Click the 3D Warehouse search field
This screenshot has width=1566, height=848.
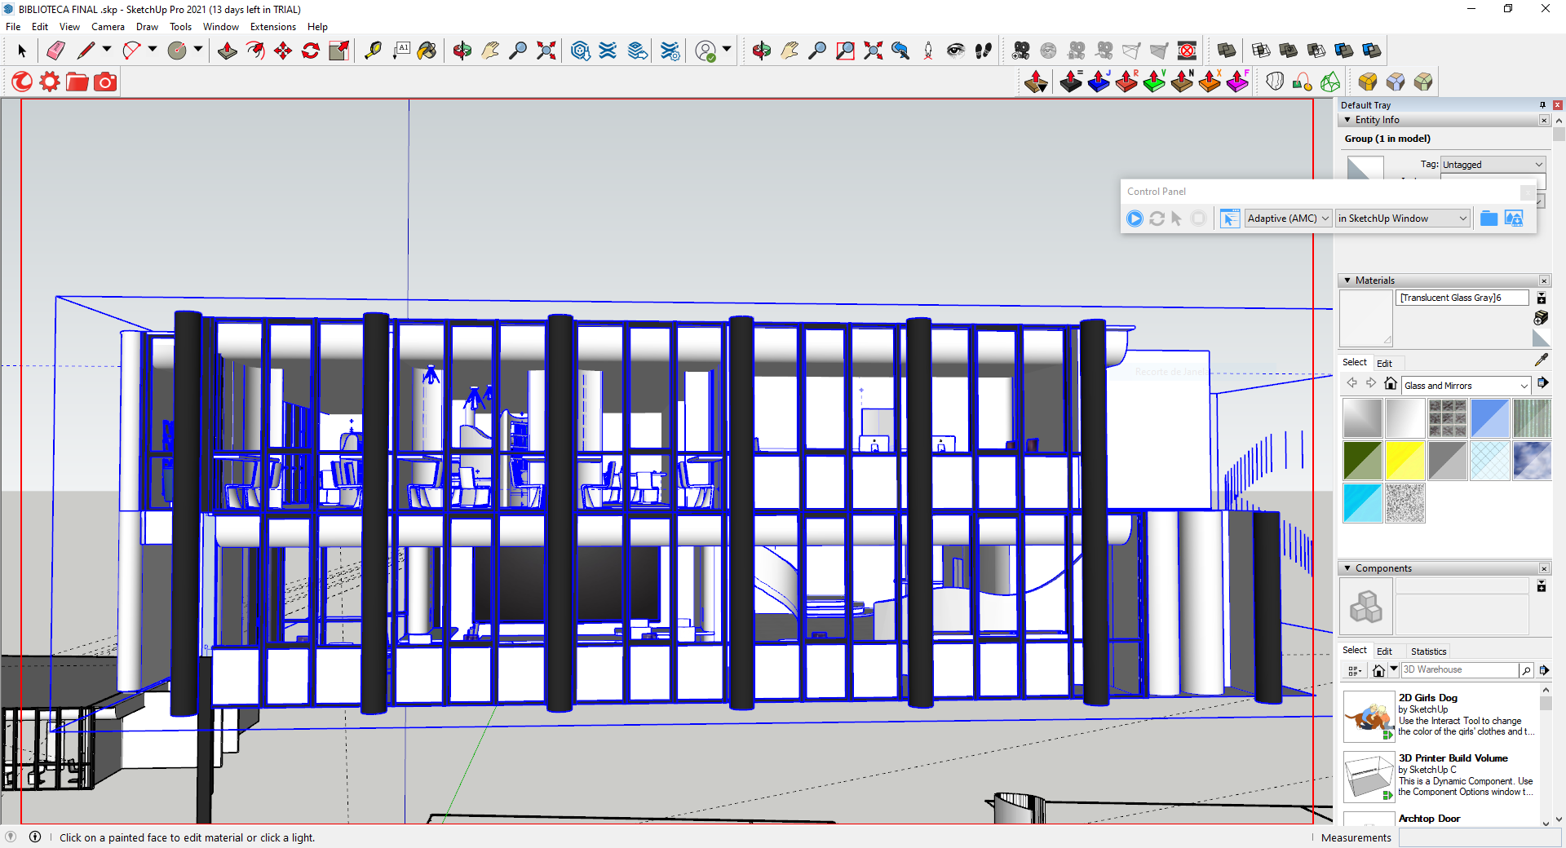point(1460,670)
